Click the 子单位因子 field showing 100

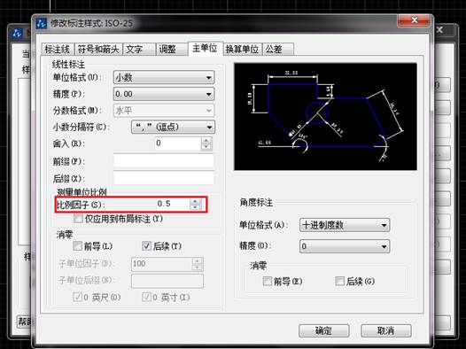[161, 264]
